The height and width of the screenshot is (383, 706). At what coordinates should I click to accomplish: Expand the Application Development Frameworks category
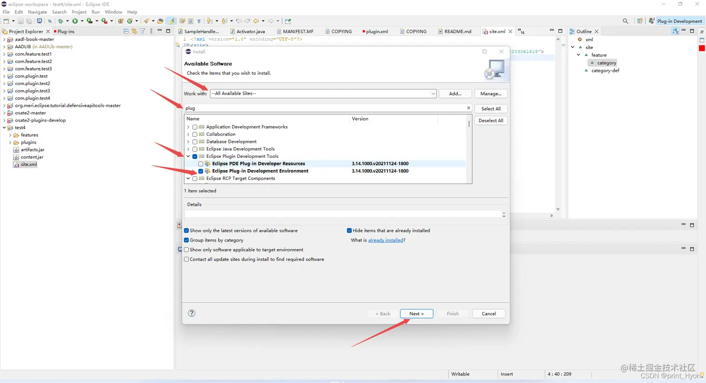click(189, 127)
